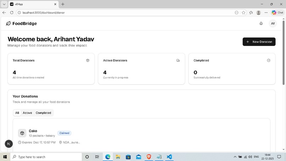This screenshot has width=286, height=161.
Task: Open the Next.js dev tools N badge
Action: click(9, 144)
